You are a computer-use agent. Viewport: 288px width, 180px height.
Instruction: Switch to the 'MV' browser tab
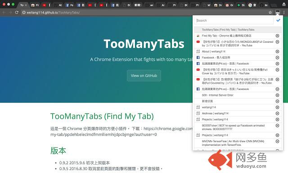click(x=207, y=5)
